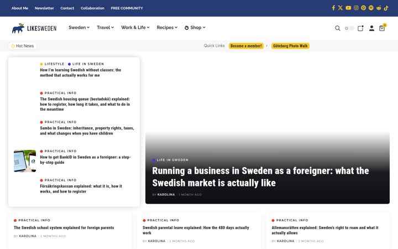
Task: Click the Hot News clock icon
Action: (13, 46)
